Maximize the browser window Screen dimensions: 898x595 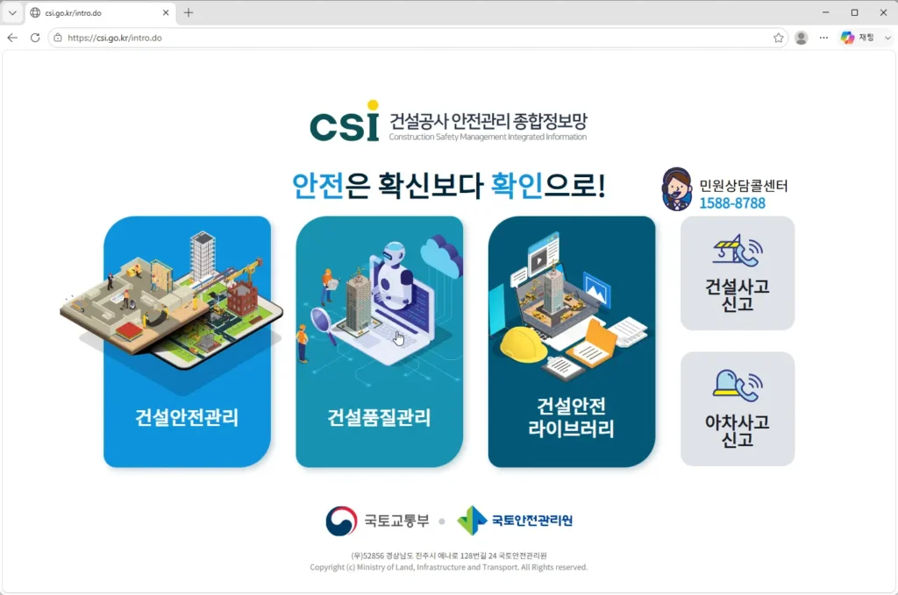(x=854, y=12)
